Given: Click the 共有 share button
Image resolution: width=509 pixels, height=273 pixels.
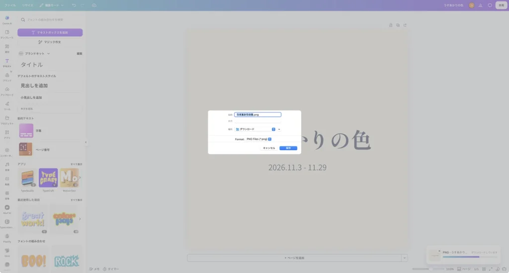Looking at the screenshot, I should point(501,5).
